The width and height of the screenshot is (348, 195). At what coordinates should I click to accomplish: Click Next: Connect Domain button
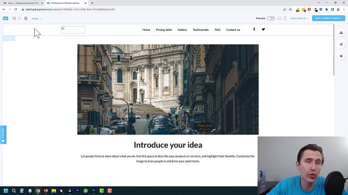point(328,18)
